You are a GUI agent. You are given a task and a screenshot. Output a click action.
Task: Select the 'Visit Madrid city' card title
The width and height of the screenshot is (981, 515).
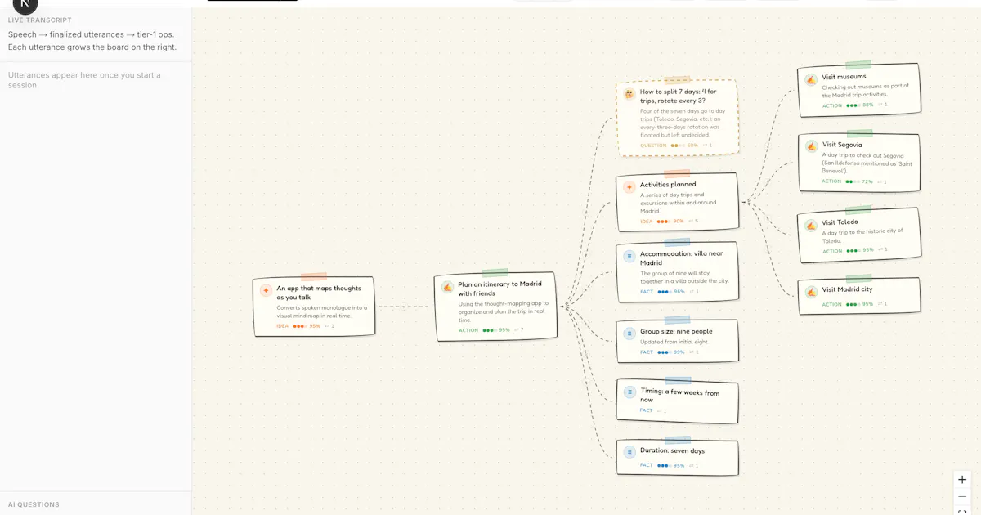[x=847, y=289]
